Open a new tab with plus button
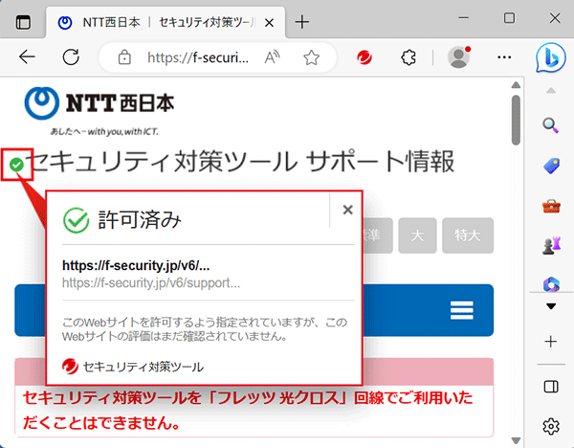Screen dimensions: 574x448 pyautogui.click(x=303, y=21)
